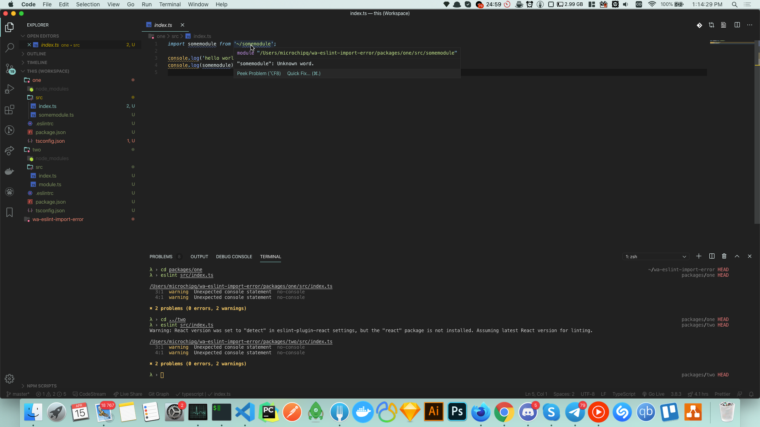Screen dimensions: 760x427
Task: Open the Extensions view
Action: tap(9, 110)
